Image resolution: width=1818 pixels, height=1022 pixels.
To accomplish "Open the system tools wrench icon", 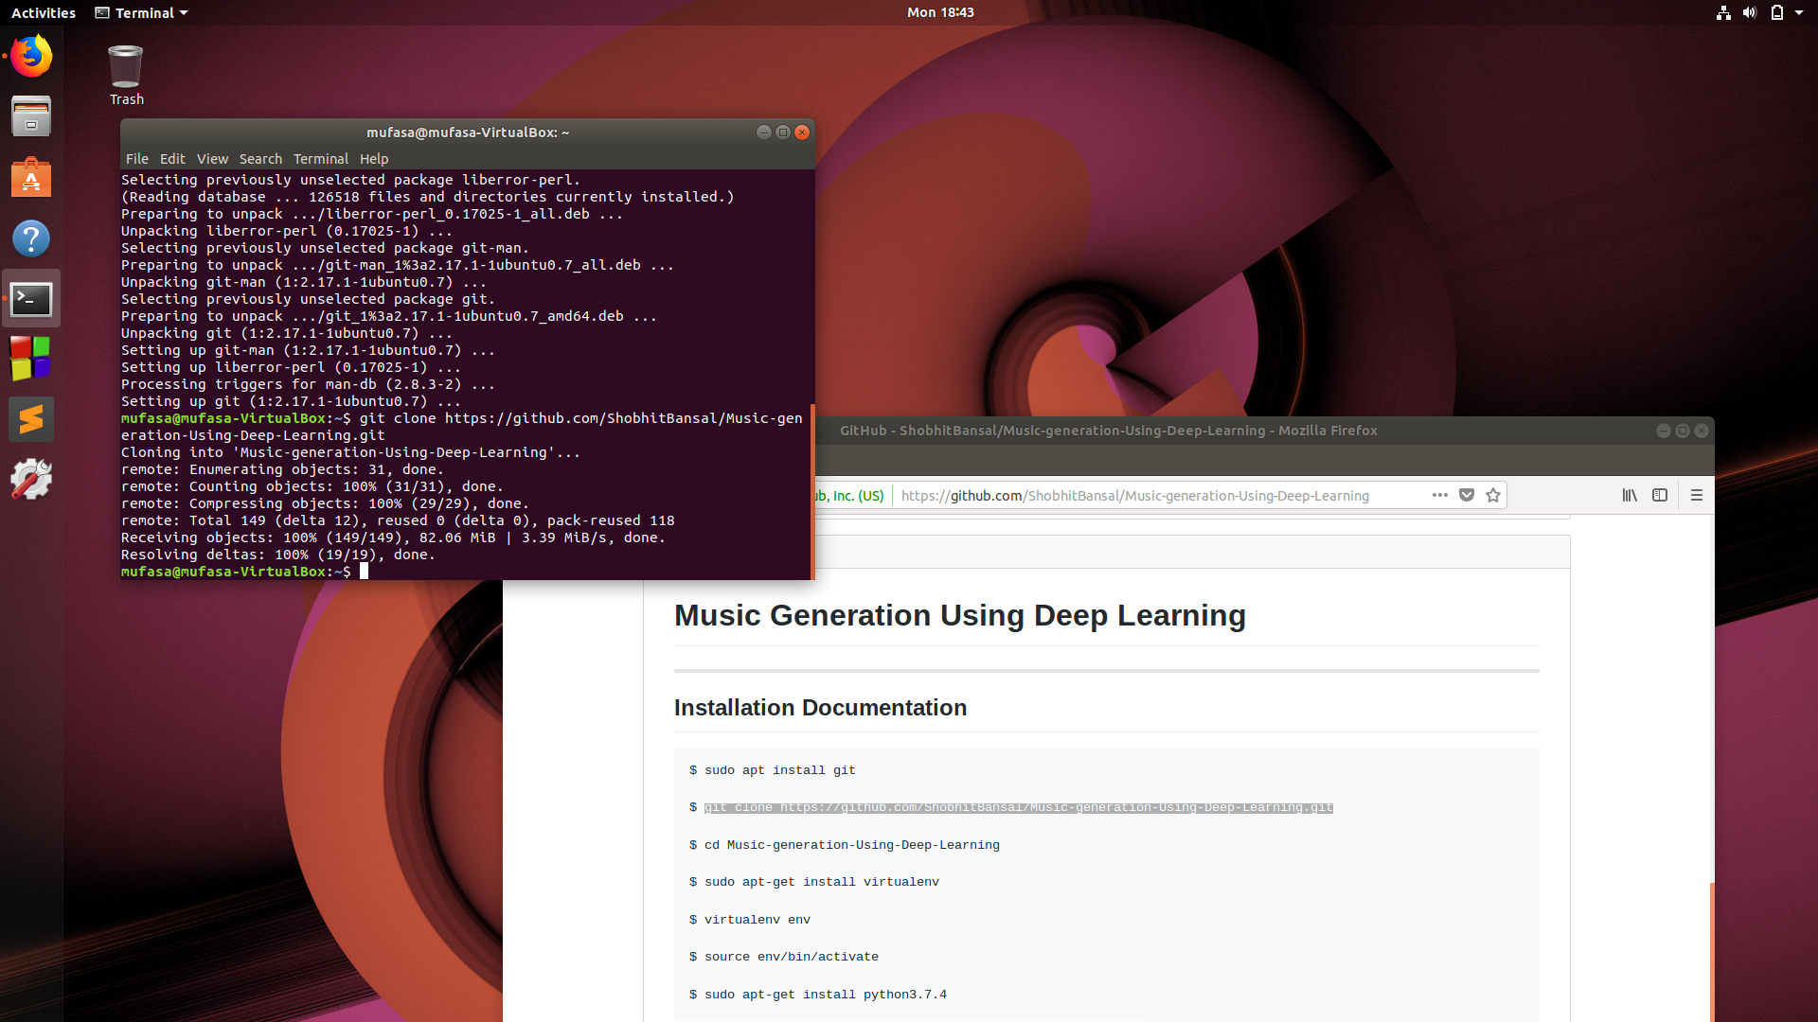I will click(31, 480).
